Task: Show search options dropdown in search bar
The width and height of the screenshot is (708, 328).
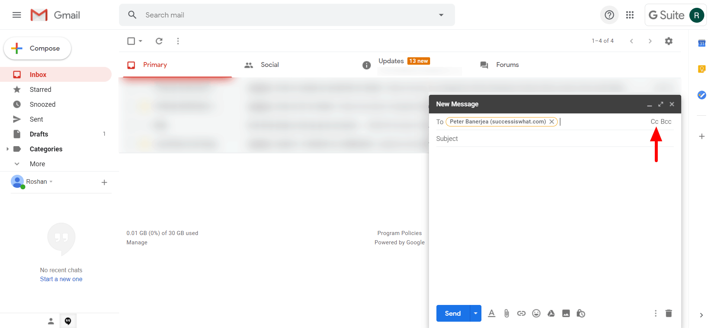Action: click(441, 15)
